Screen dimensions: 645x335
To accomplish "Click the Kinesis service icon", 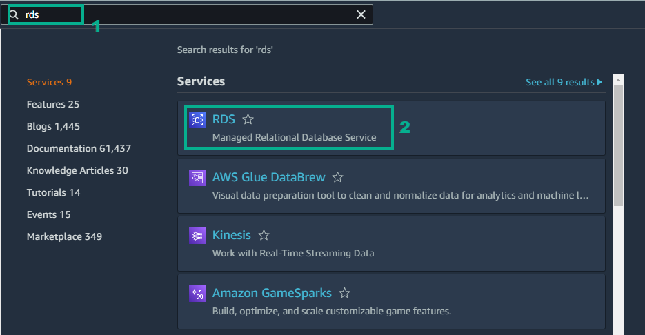I will [x=197, y=236].
